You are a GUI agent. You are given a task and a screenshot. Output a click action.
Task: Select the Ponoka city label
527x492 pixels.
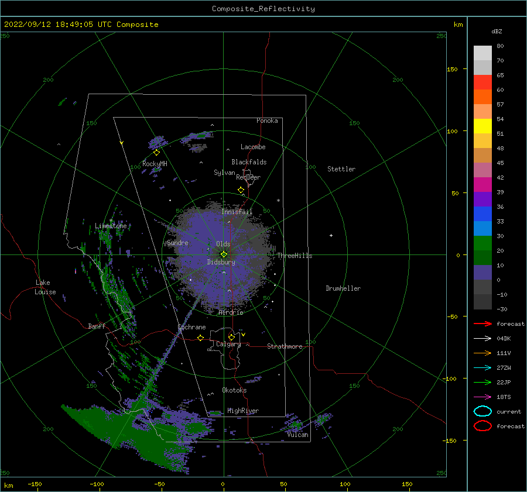(267, 121)
